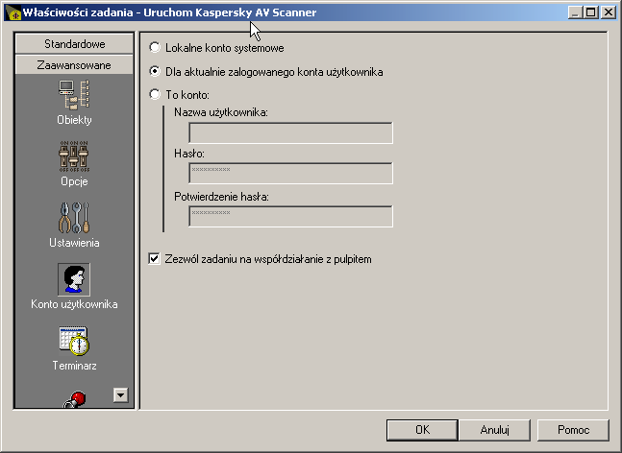Image resolution: width=622 pixels, height=453 pixels.
Task: Uncheck Zezwól zadaniu na współdziałanie z pulpitem
Action: tap(154, 259)
